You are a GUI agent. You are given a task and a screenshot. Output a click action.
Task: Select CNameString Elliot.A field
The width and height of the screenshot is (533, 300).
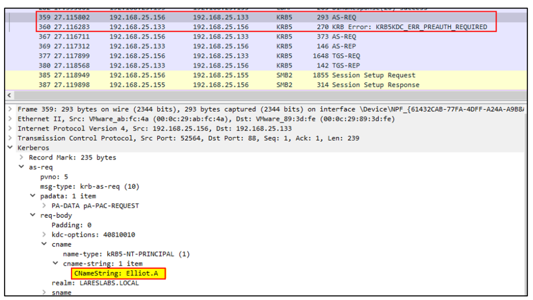click(116, 273)
